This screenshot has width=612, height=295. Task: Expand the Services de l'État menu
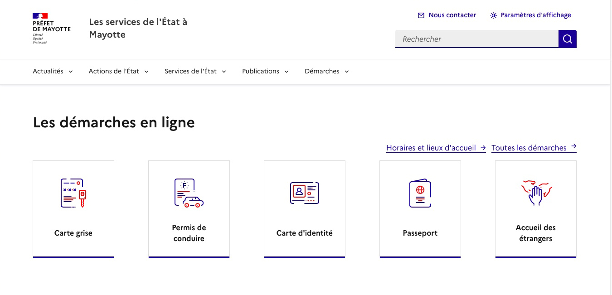(195, 71)
